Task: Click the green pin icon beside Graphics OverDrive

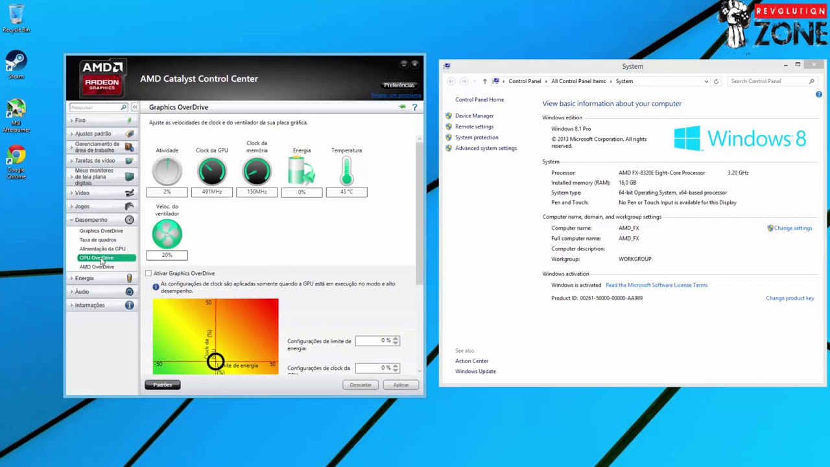Action: pyautogui.click(x=402, y=107)
